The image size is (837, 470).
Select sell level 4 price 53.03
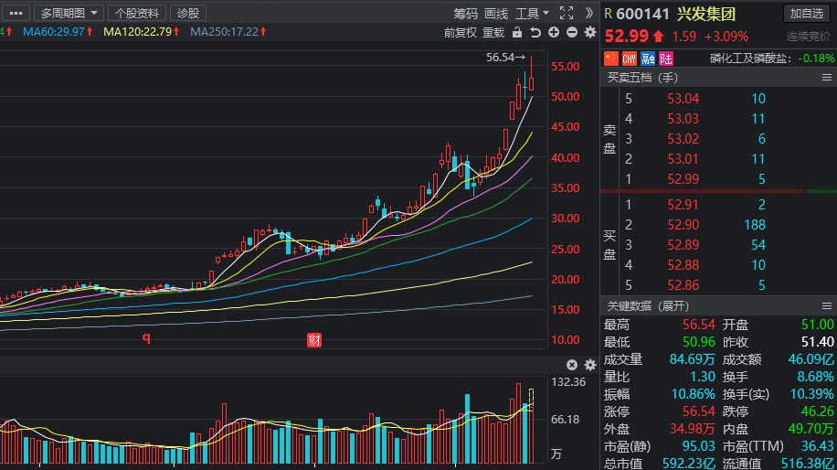coord(683,119)
